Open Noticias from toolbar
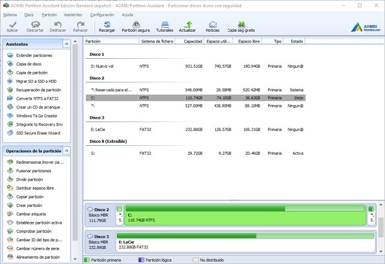 (x=212, y=27)
